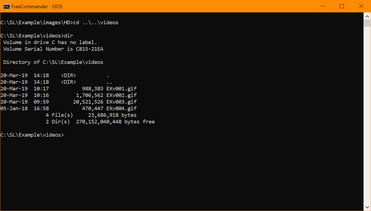Click the FreeCommander - DOS title text
This screenshot has width=371, height=211.
tap(37, 6)
